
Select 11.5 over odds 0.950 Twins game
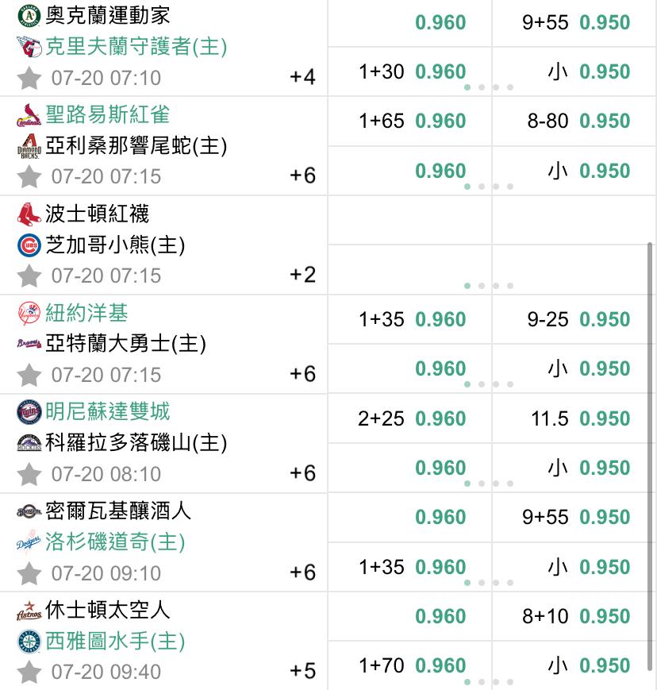coord(604,418)
